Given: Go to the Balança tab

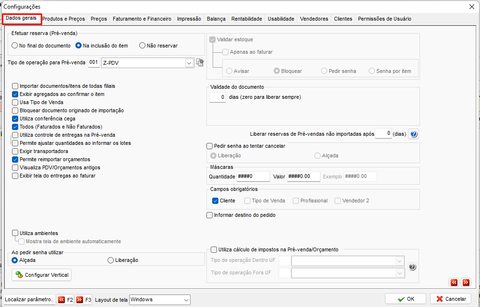Looking at the screenshot, I should [216, 19].
